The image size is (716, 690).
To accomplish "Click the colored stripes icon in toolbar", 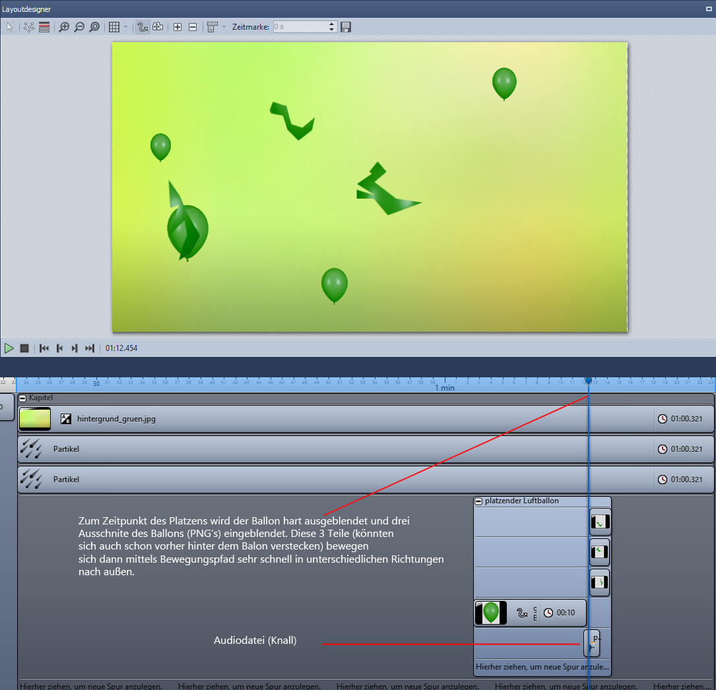I will pos(44,27).
